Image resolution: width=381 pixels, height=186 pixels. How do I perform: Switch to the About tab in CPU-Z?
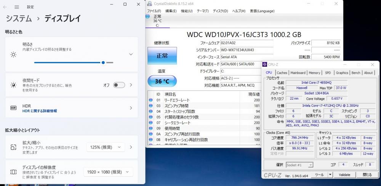(368, 73)
